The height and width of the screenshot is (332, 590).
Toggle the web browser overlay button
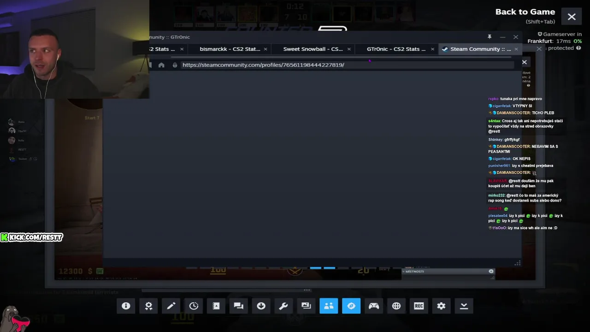351,306
